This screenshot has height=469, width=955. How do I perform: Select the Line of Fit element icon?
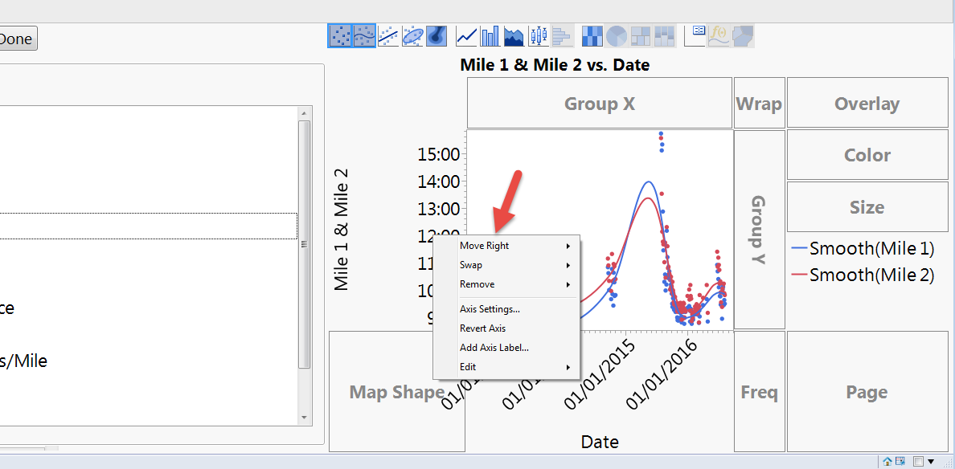388,35
